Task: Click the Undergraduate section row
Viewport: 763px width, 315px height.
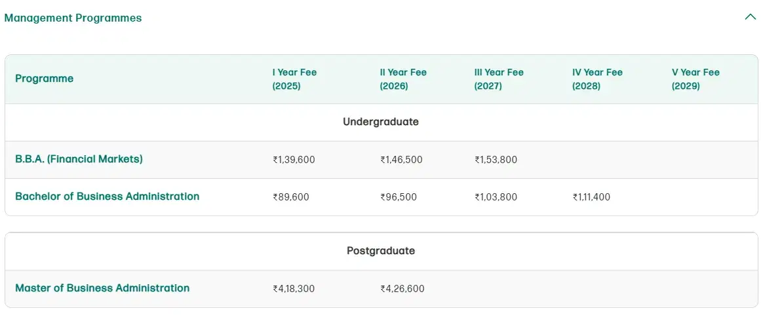Action: pyautogui.click(x=381, y=122)
